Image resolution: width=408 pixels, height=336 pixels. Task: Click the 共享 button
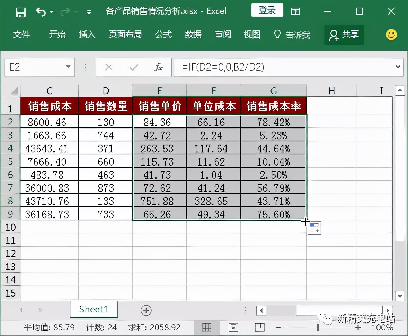tap(344, 35)
